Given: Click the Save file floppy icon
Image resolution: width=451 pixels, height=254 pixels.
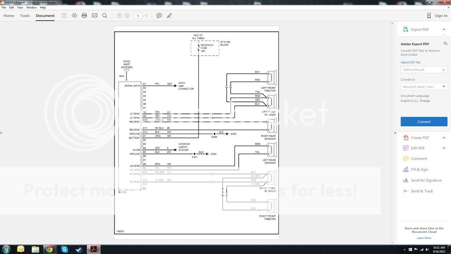Looking at the screenshot, I should click(64, 15).
